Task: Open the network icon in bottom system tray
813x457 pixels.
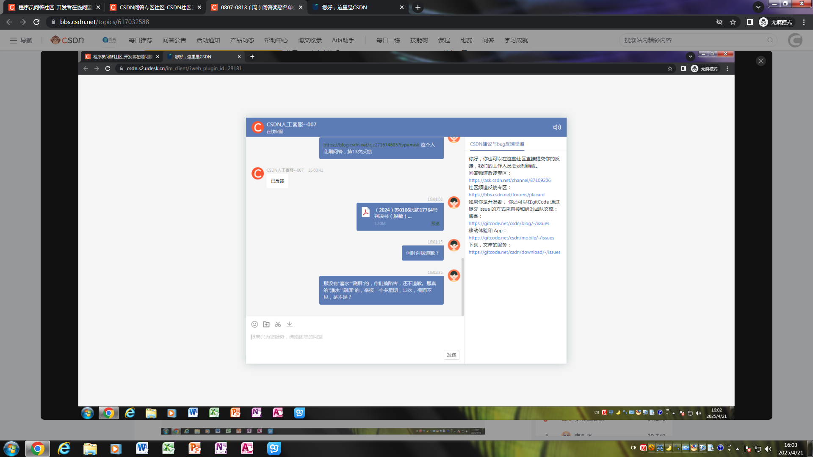Action: tap(758, 449)
